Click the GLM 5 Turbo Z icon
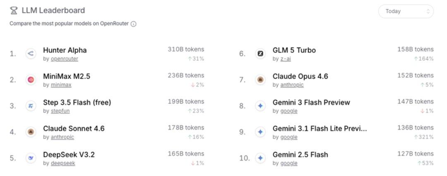 (x=260, y=53)
